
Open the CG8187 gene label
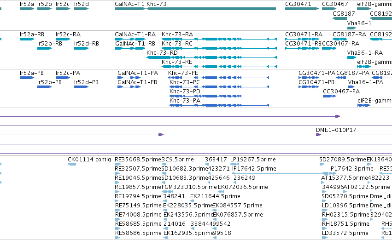[x=344, y=13]
